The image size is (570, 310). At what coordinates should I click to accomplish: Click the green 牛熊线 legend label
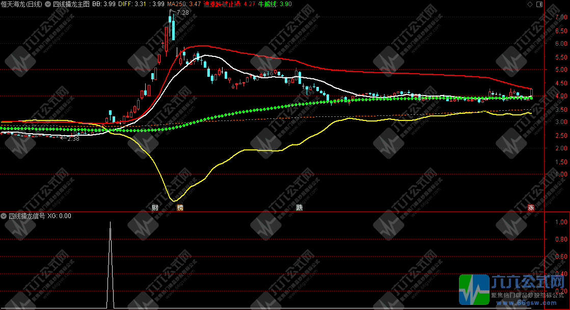[x=267, y=4]
